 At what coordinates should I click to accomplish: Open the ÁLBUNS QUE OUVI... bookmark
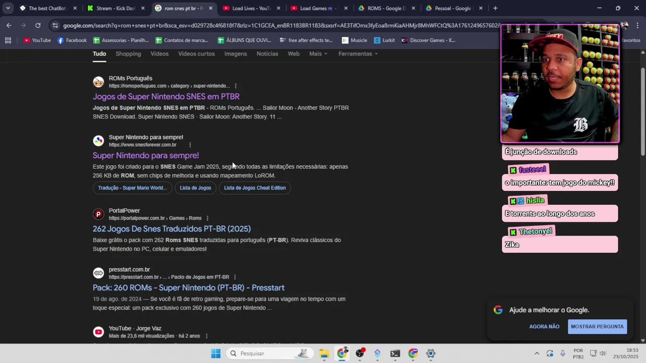tap(244, 40)
